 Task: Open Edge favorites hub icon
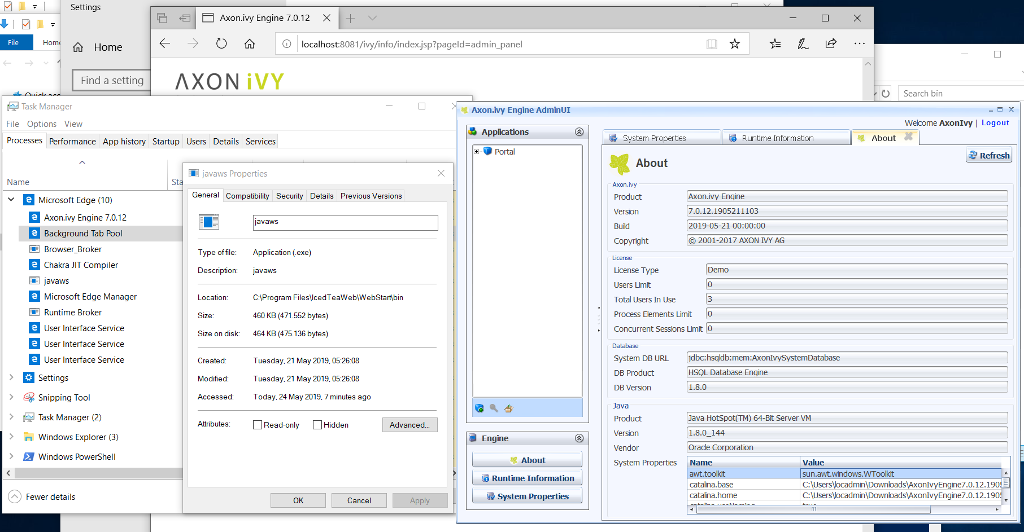click(775, 43)
